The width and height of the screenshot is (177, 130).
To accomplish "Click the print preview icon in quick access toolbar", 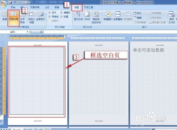I will [27, 2].
